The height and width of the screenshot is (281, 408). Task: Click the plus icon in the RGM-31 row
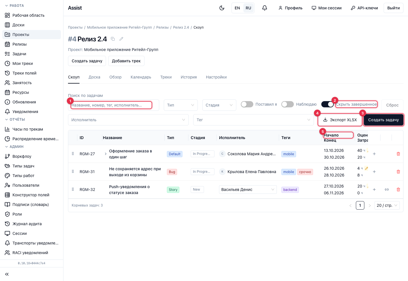374,172
